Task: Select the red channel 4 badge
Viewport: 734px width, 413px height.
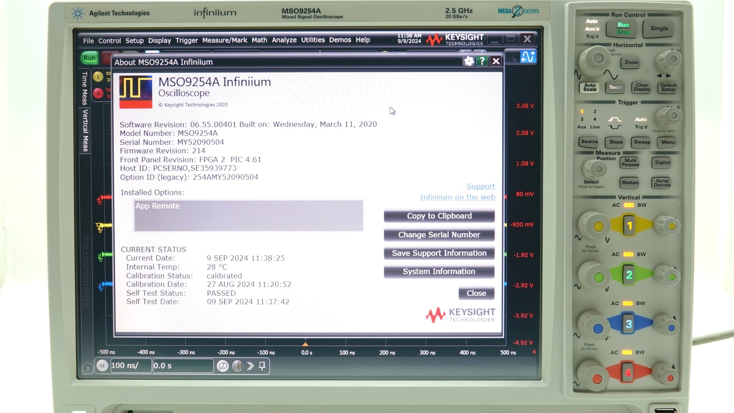Action: click(98, 93)
